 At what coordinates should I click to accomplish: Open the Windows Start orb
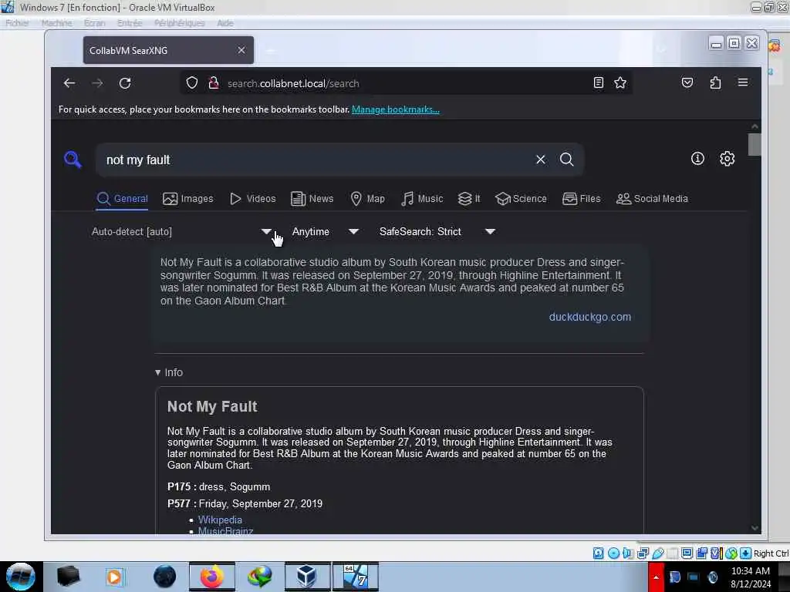tap(21, 577)
